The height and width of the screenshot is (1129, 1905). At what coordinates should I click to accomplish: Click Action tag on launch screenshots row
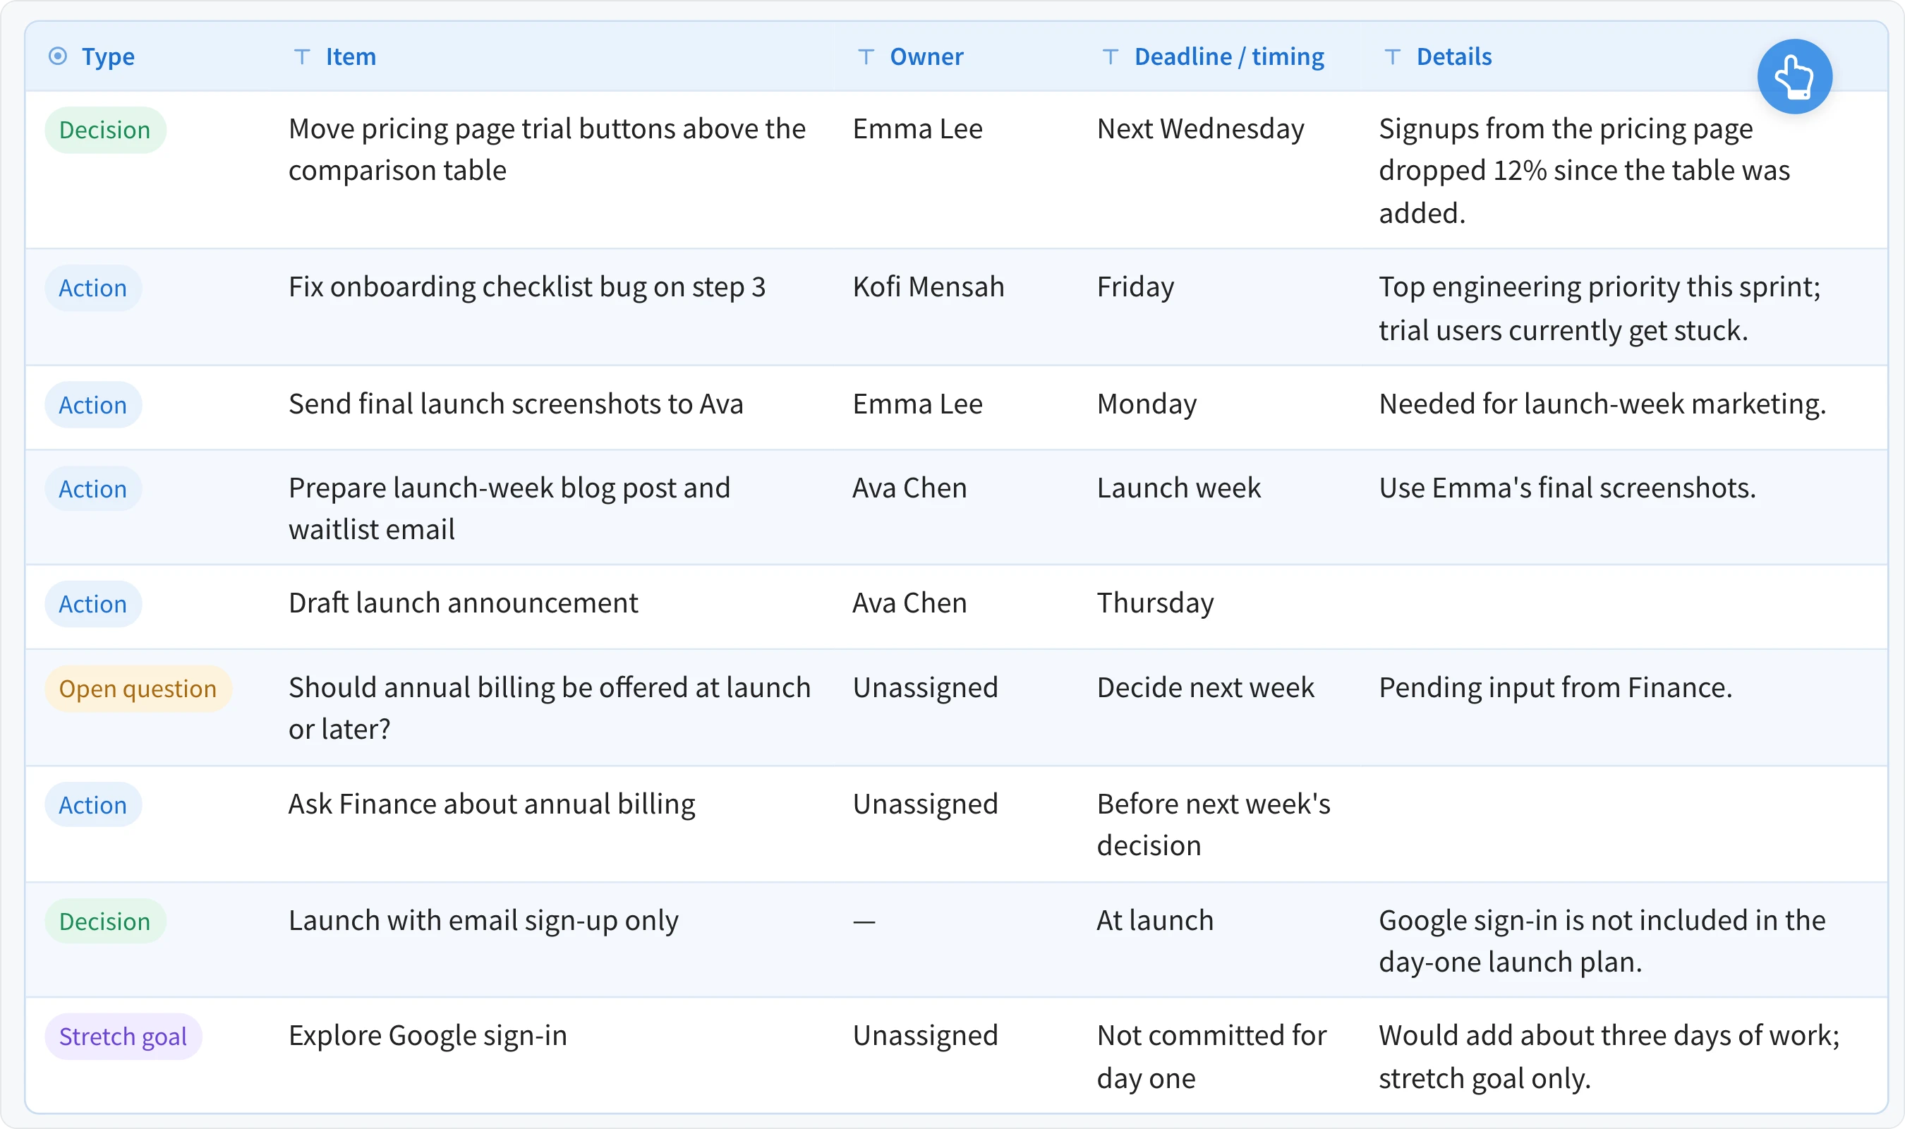pos(92,405)
